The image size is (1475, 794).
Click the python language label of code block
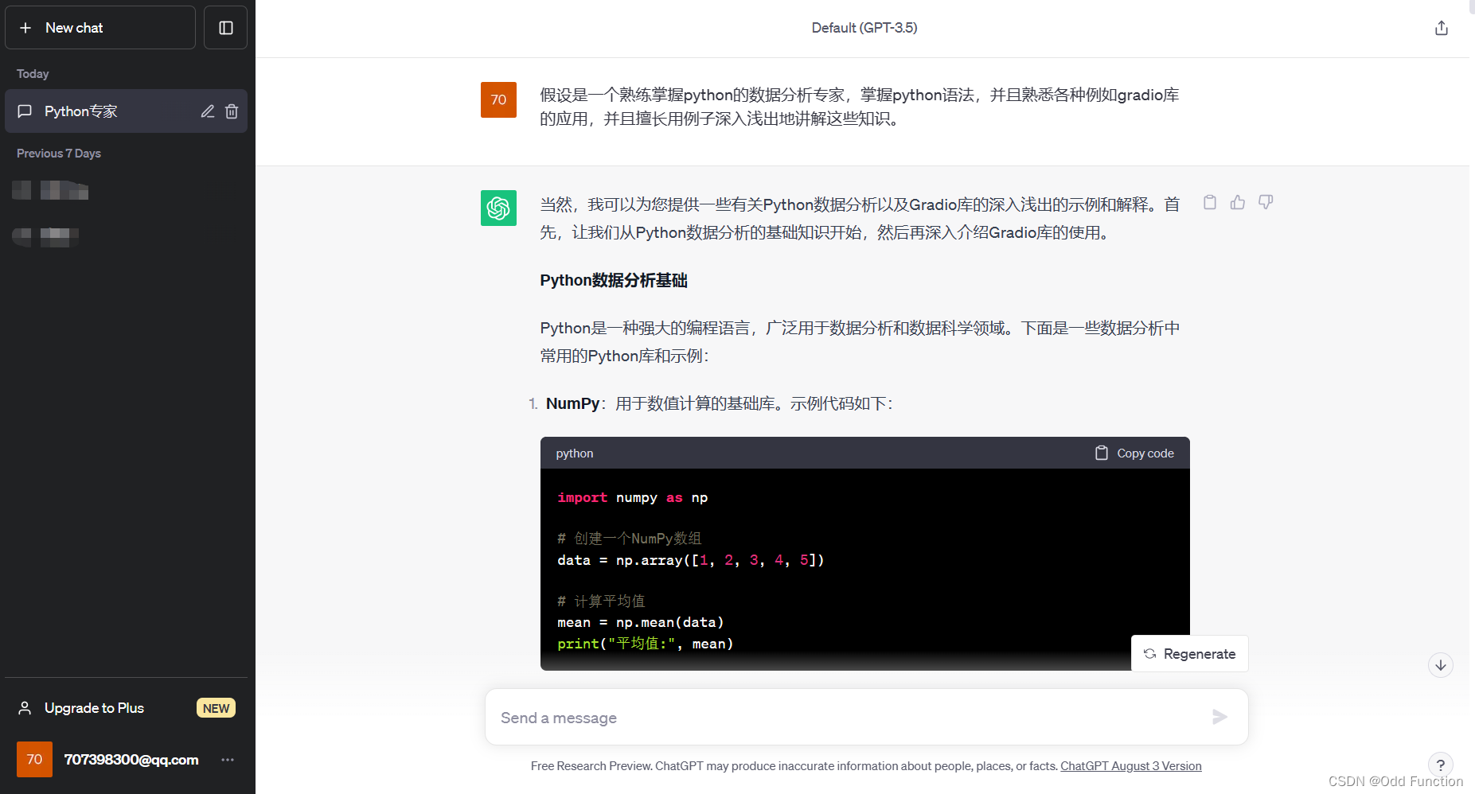(575, 453)
